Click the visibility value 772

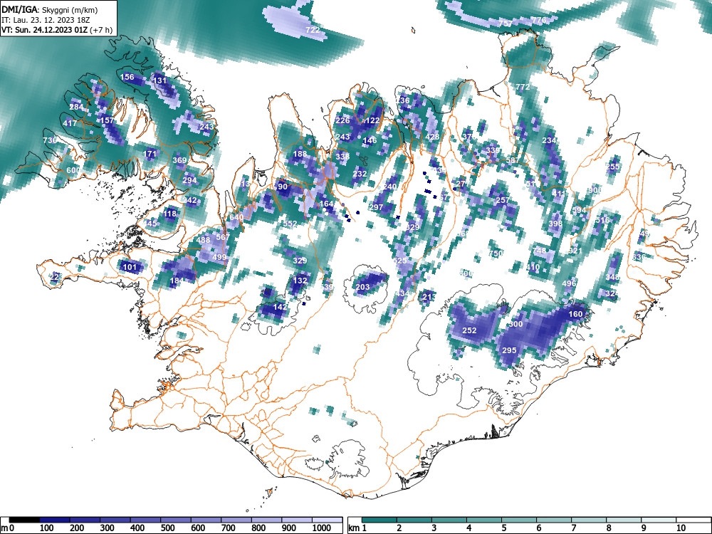point(523,87)
